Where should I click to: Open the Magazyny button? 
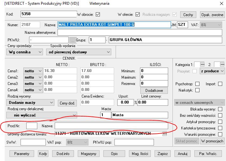[88, 154]
